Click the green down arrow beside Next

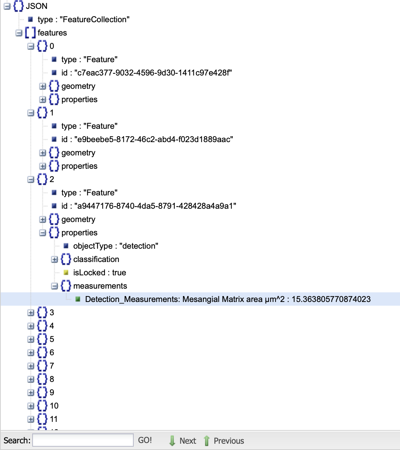pos(173,440)
